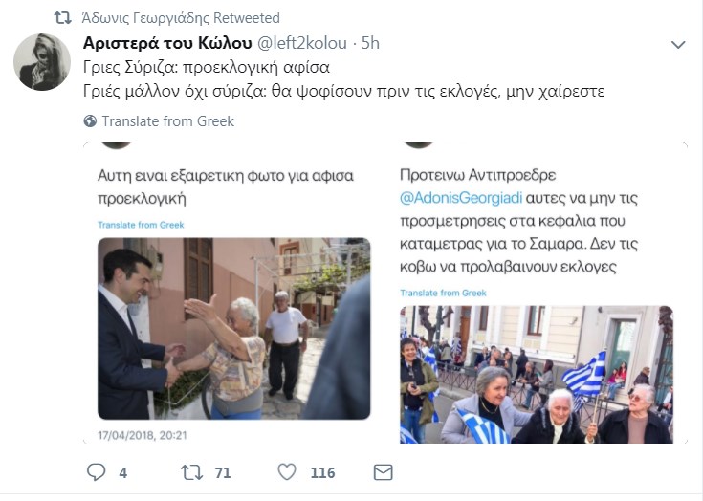703x501 pixels.
Task: Translate the left embedded tweet from Greek
Action: 141,225
